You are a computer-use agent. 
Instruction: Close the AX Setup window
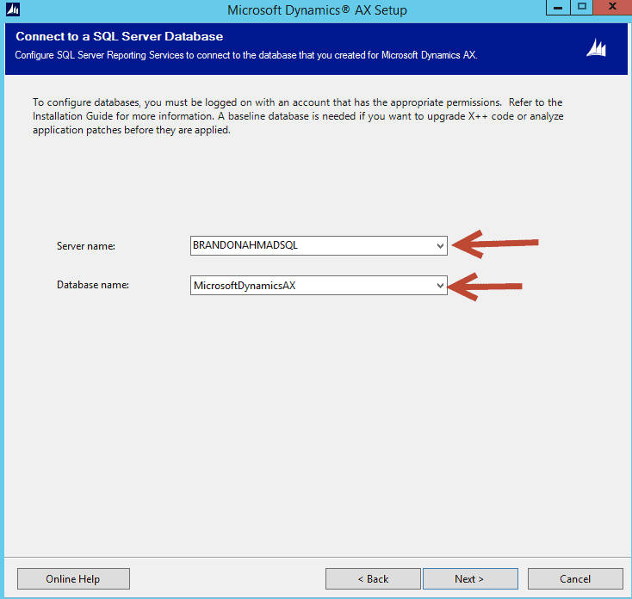pyautogui.click(x=612, y=7)
